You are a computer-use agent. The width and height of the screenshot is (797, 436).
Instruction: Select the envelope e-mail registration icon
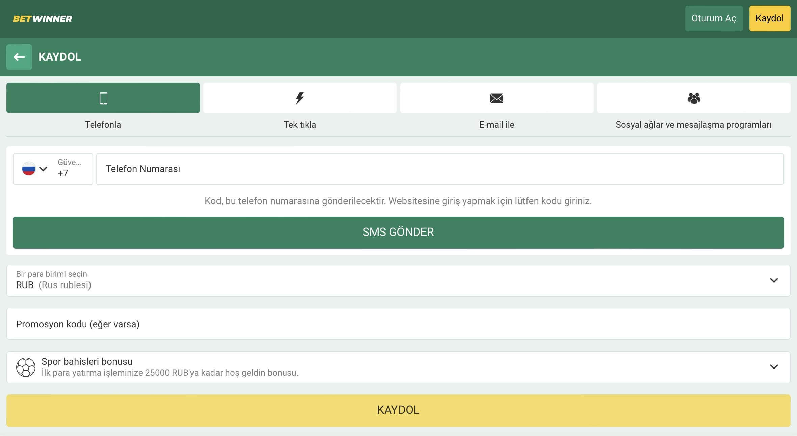coord(497,98)
